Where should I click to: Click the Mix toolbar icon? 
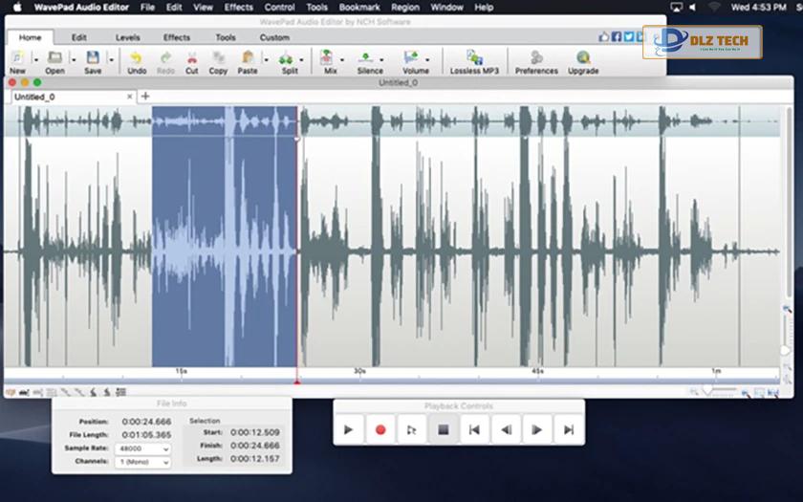327,57
